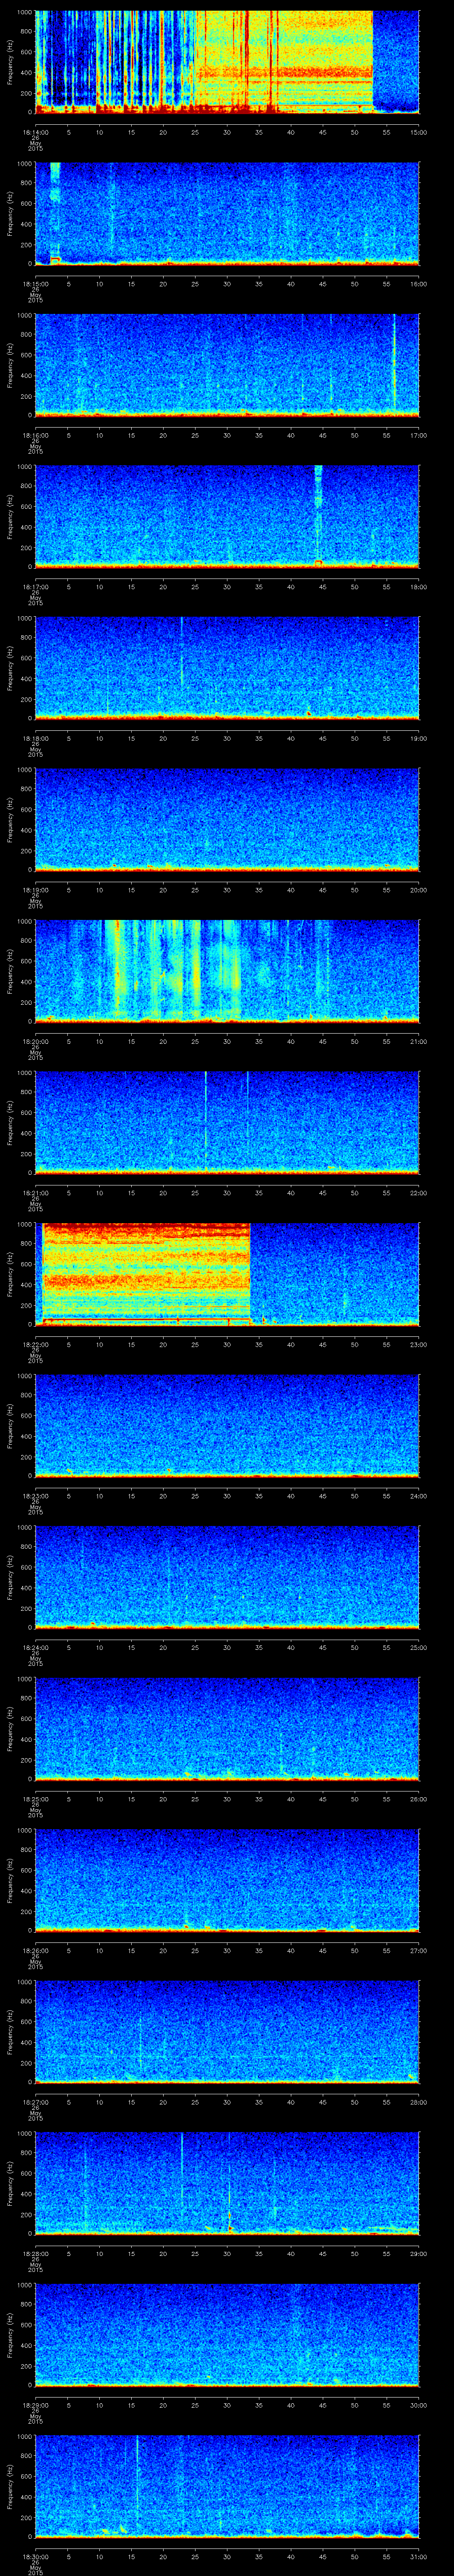Image resolution: width=454 pixels, height=2576 pixels.
Task: Select the 18:20:00 time axis label
Action: [x=35, y=1041]
